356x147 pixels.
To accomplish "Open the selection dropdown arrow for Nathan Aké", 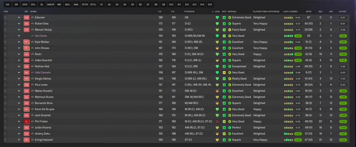I will (x=19, y=66).
